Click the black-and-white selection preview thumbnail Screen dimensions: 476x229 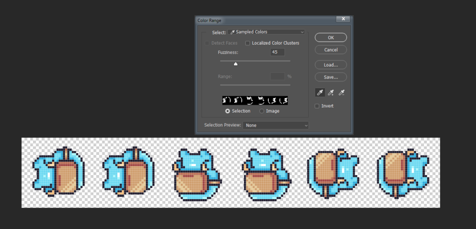tap(255, 101)
